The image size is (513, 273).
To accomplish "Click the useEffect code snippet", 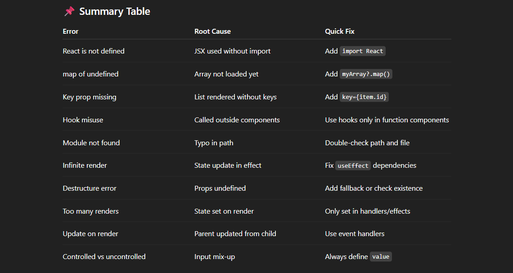I will pos(353,166).
